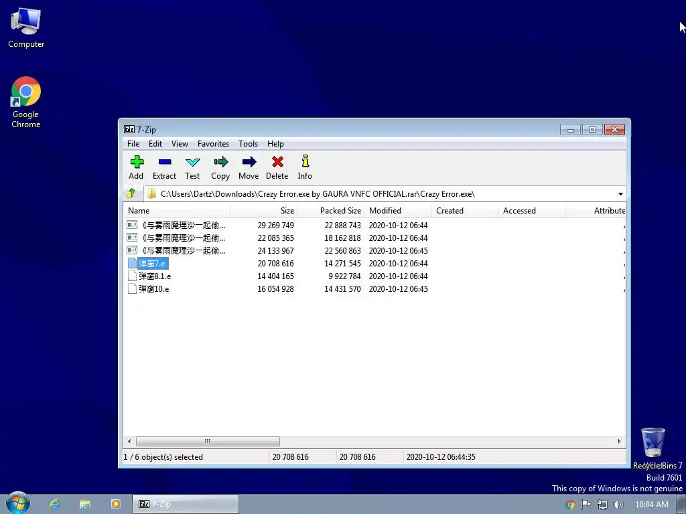Open the Favorites menu
The width and height of the screenshot is (686, 514).
(x=213, y=144)
